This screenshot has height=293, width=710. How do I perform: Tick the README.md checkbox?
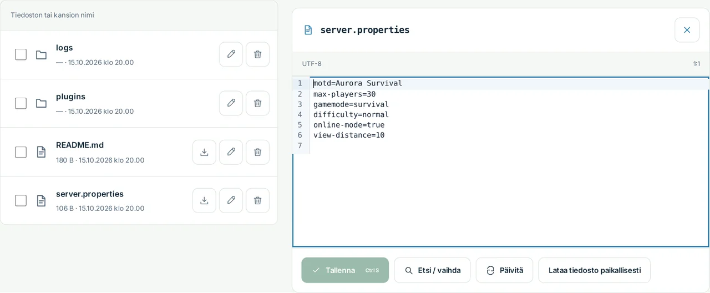click(x=21, y=152)
